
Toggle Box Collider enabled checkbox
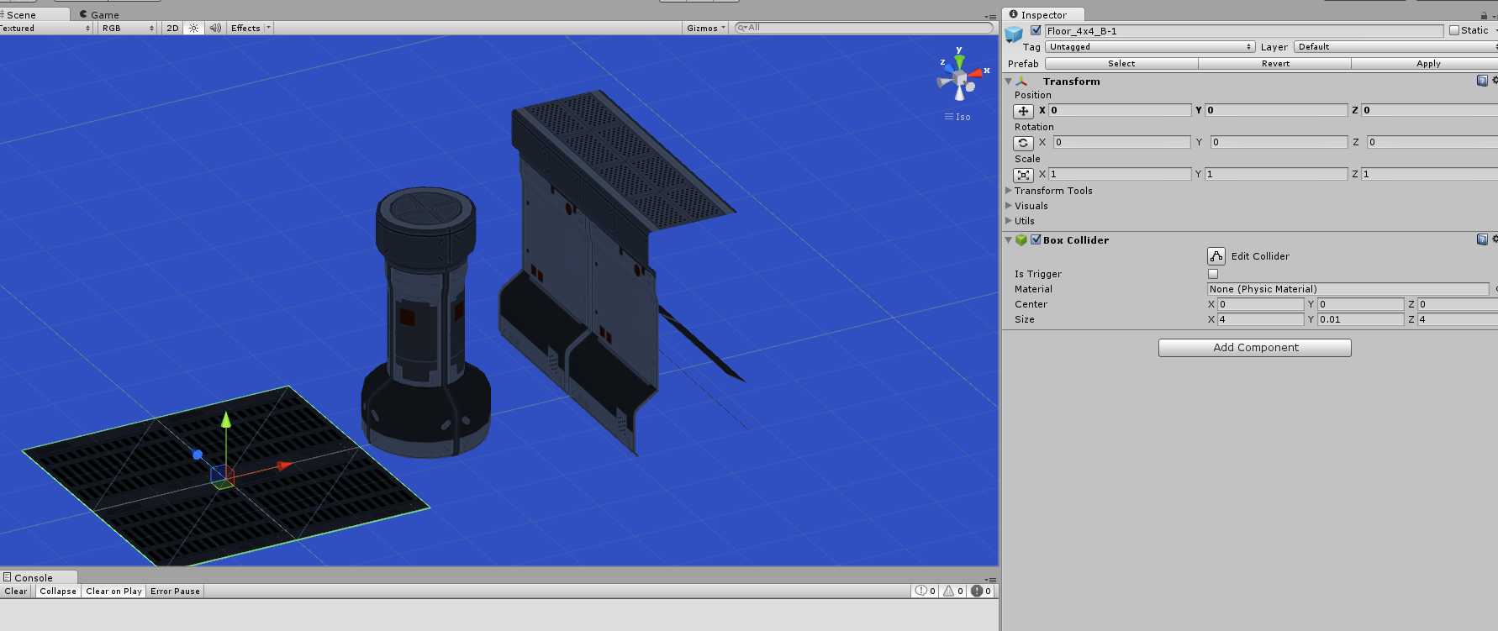(1036, 239)
